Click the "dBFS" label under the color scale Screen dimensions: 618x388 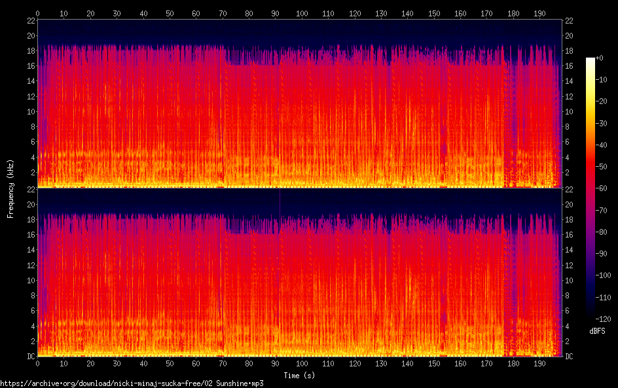coord(596,331)
